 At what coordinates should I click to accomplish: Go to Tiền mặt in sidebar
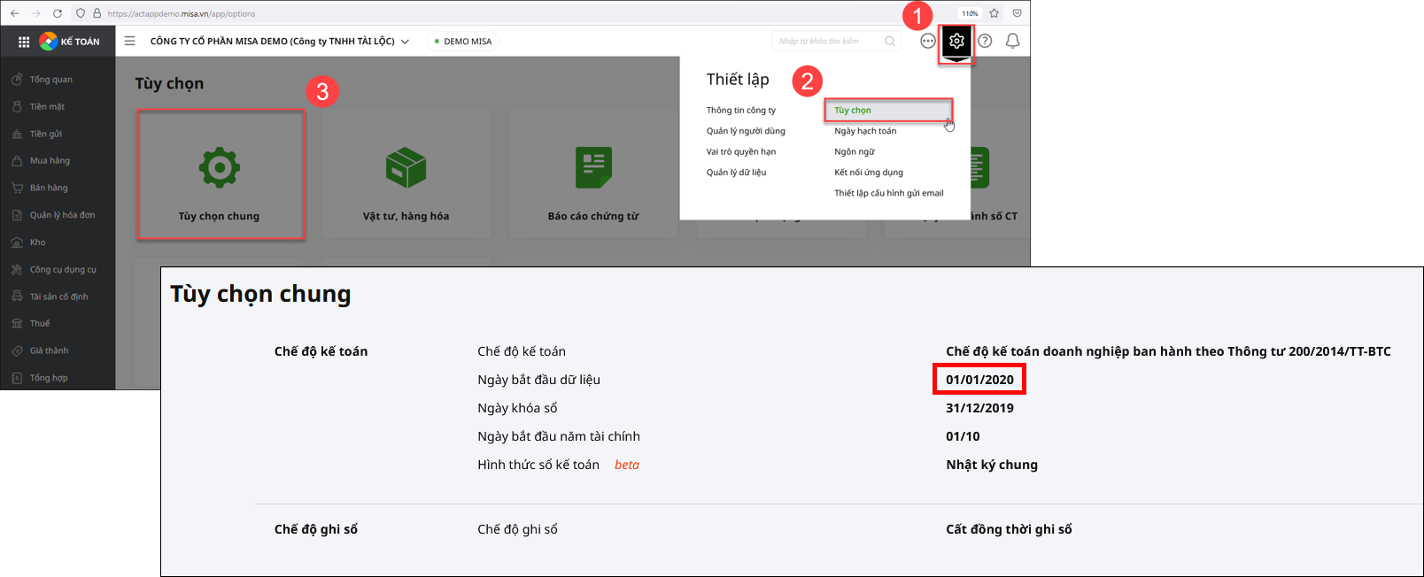pos(47,107)
